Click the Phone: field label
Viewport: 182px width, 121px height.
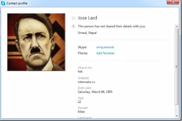click(83, 53)
